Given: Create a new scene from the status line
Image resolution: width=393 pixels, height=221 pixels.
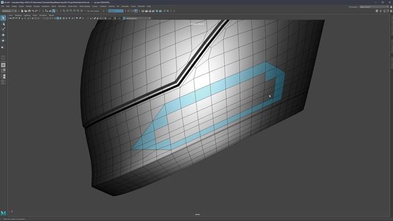Looking at the screenshot, I should click(x=22, y=11).
